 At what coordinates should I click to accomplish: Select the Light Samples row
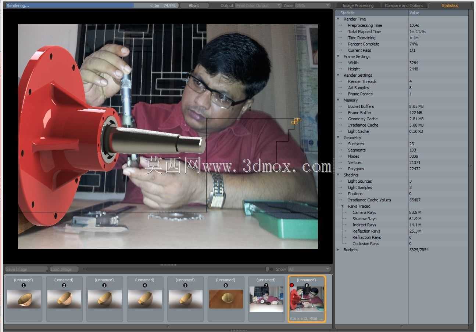click(402, 187)
